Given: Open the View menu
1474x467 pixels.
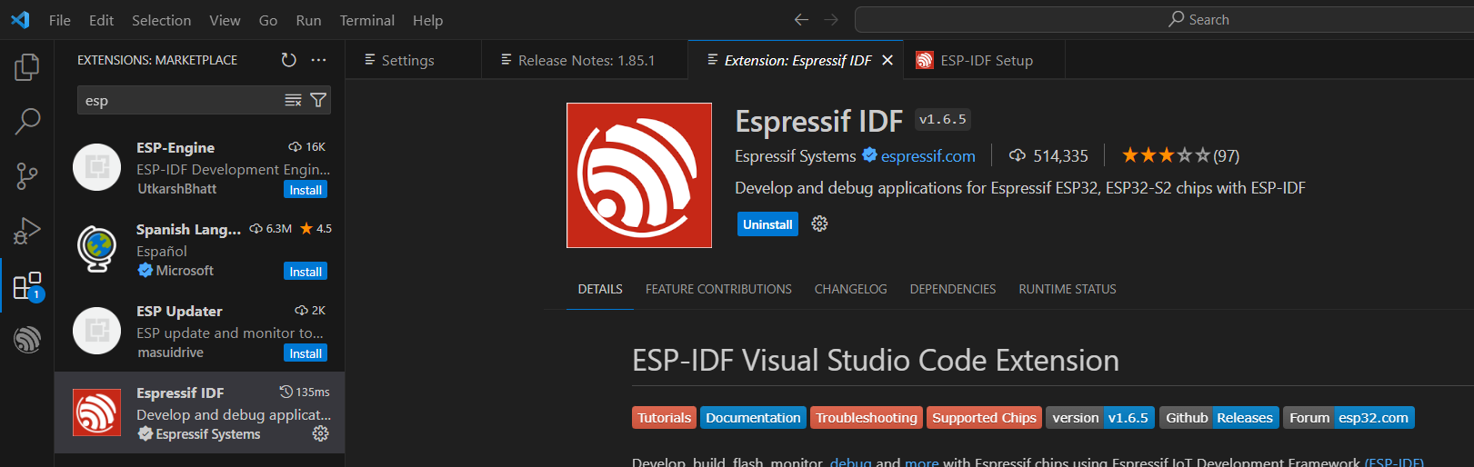Looking at the screenshot, I should click(226, 20).
